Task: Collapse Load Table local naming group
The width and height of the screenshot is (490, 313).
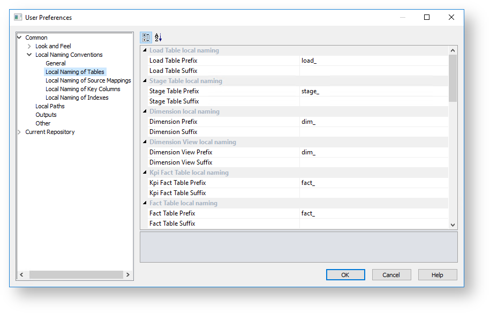Action: [145, 50]
